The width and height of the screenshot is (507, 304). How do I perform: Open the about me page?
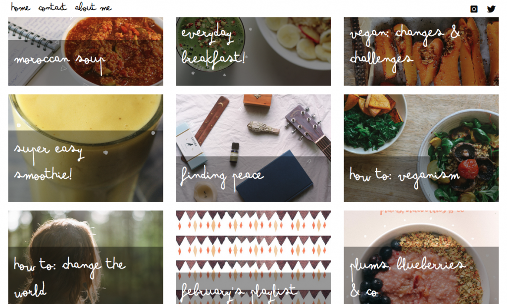(93, 7)
